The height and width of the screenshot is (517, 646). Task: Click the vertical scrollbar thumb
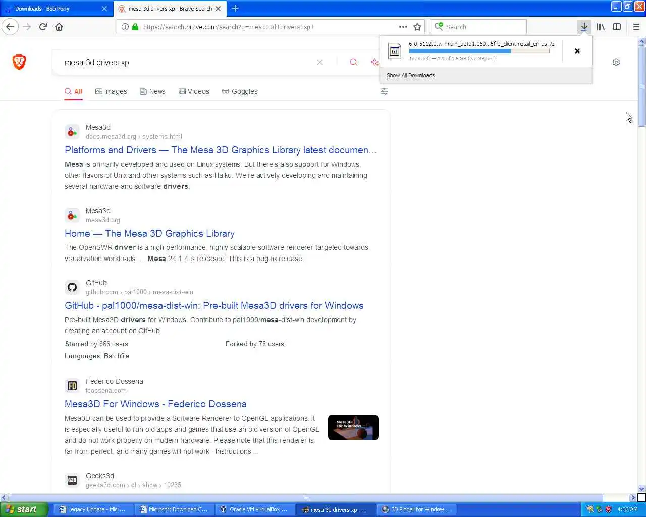(642, 86)
